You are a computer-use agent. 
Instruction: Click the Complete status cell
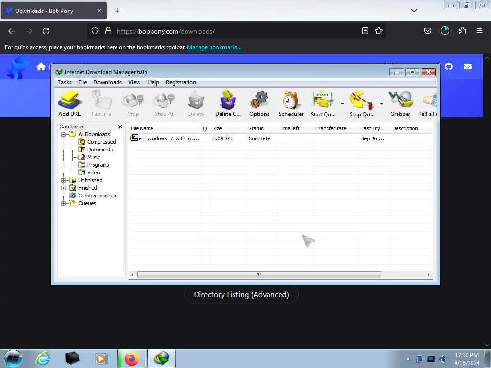pyautogui.click(x=259, y=138)
